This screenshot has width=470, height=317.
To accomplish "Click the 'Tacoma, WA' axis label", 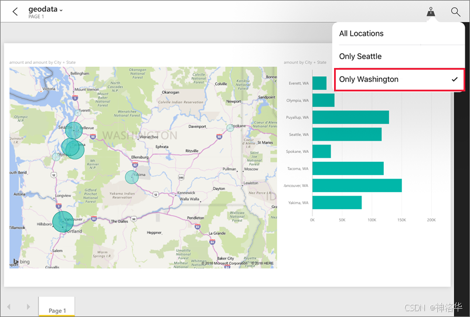I will click(298, 169).
